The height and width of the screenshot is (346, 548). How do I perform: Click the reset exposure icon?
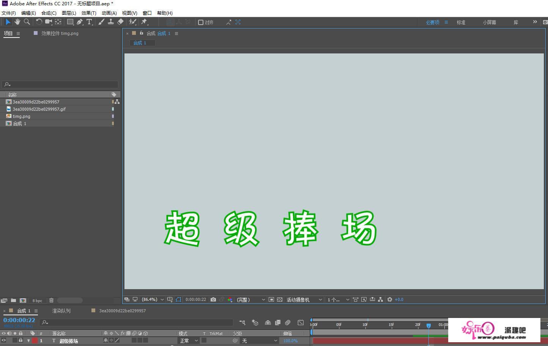pyautogui.click(x=389, y=299)
